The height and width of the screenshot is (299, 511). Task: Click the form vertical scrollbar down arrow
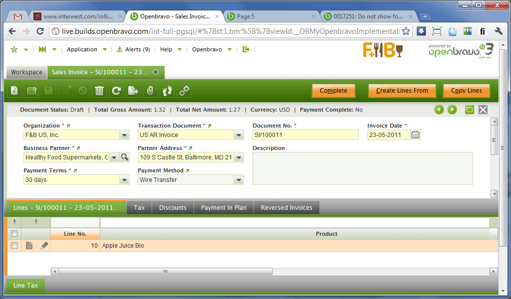(494, 194)
